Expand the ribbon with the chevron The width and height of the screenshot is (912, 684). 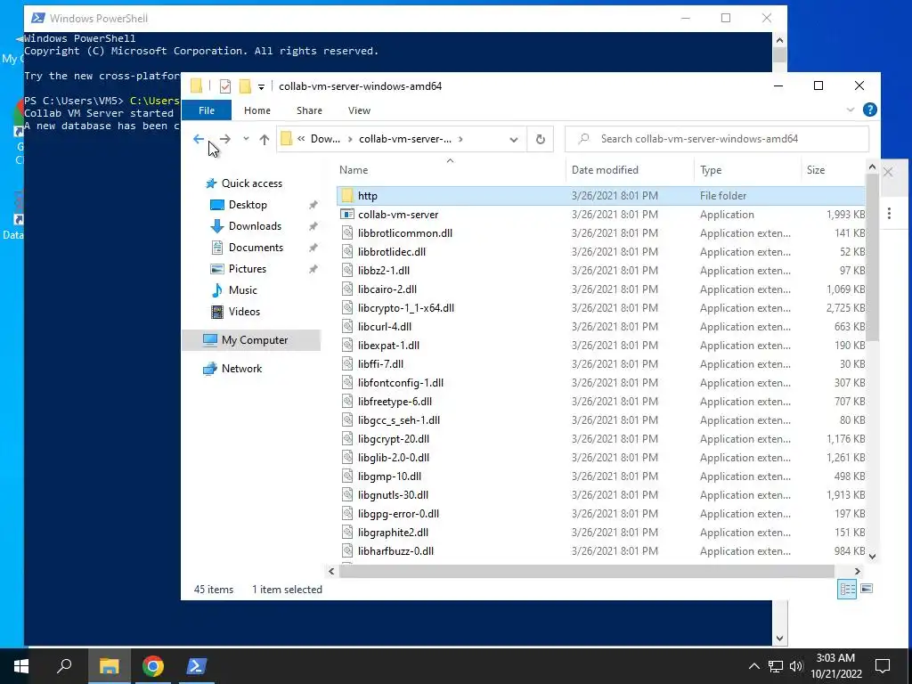tap(851, 110)
